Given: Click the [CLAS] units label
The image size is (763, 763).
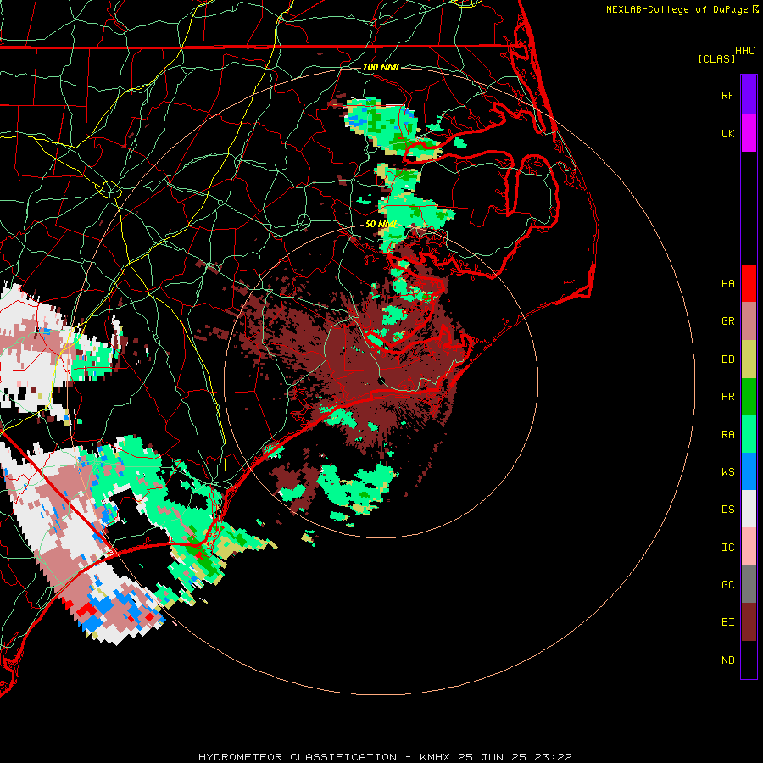Looking at the screenshot, I should click(716, 58).
